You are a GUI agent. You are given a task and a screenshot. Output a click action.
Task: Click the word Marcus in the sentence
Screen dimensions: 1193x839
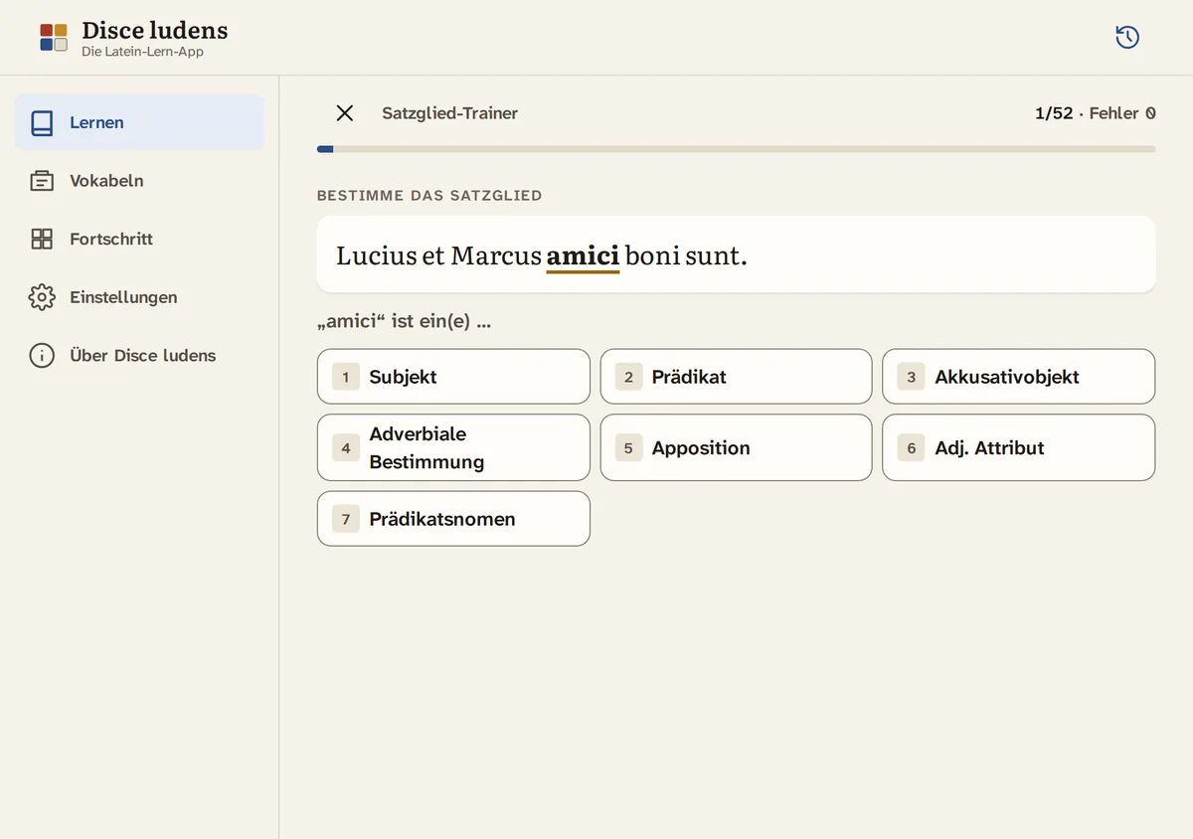(496, 256)
